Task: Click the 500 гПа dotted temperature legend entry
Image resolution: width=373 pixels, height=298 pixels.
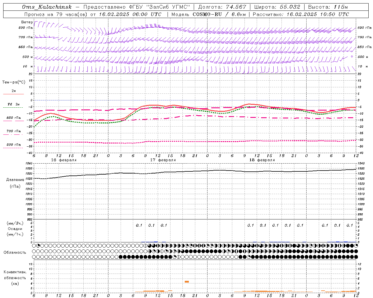Action: 13,146
